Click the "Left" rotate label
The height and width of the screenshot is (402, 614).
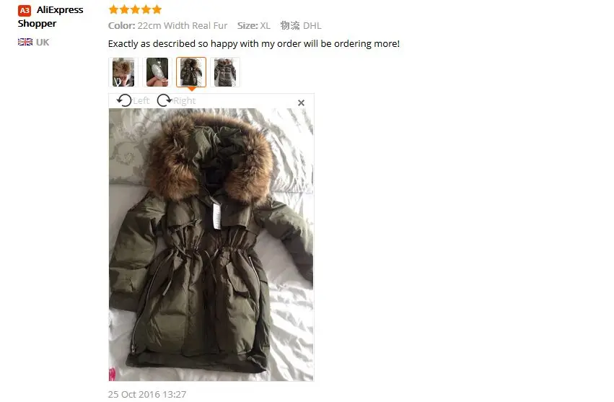click(141, 101)
